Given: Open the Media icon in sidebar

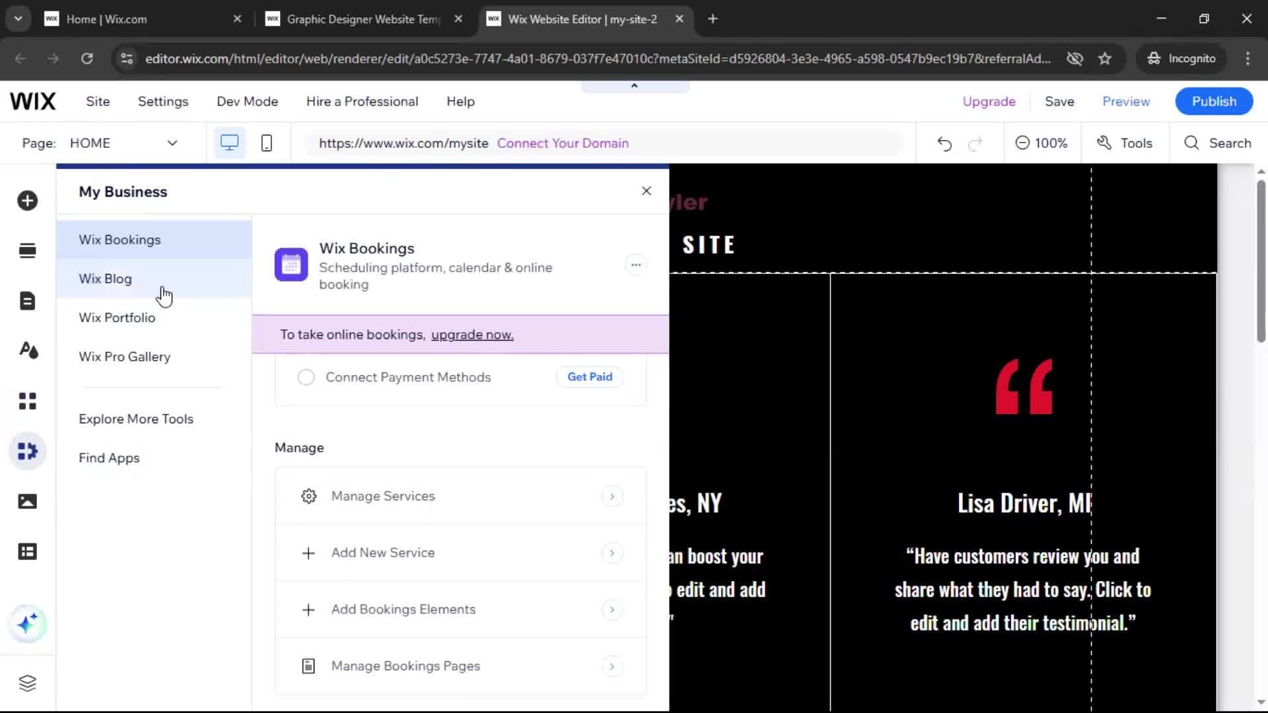Looking at the screenshot, I should click(27, 502).
